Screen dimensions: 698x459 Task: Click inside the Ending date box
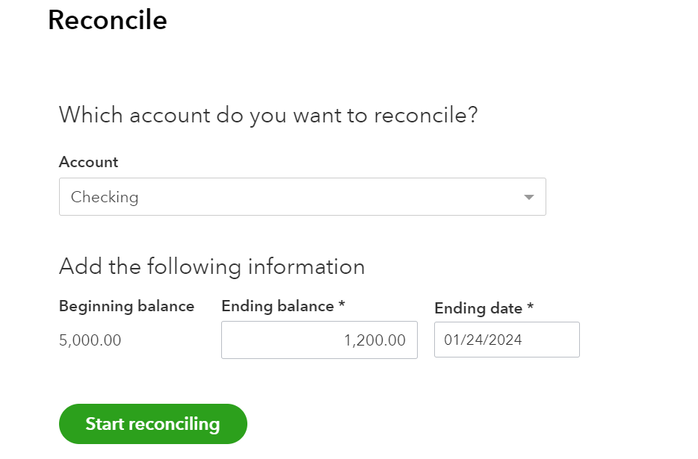(x=507, y=340)
